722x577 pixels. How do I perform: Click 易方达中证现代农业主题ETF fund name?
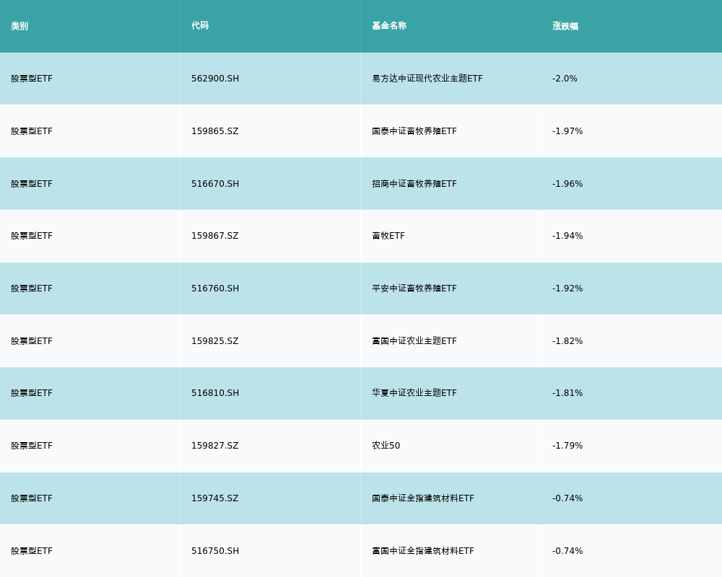(x=427, y=79)
